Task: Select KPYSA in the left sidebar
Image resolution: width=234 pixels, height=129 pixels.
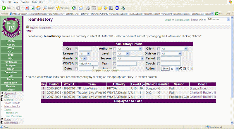Action: point(11,41)
